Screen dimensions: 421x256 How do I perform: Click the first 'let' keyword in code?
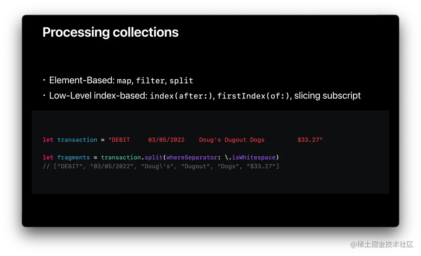pos(48,140)
